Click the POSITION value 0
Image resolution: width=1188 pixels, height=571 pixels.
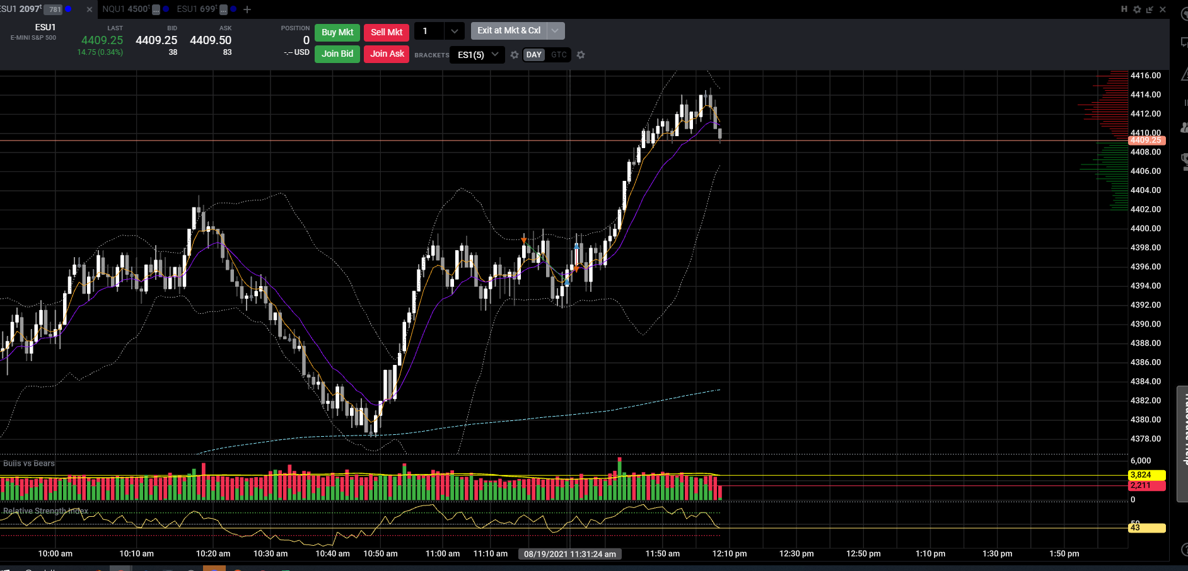pos(306,40)
